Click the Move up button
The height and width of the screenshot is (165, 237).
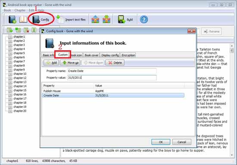click(x=70, y=63)
